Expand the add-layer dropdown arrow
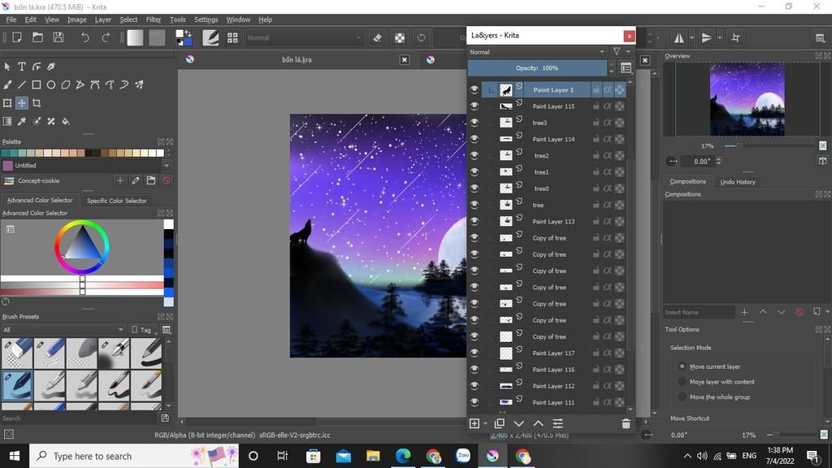This screenshot has width=832, height=468. point(485,423)
